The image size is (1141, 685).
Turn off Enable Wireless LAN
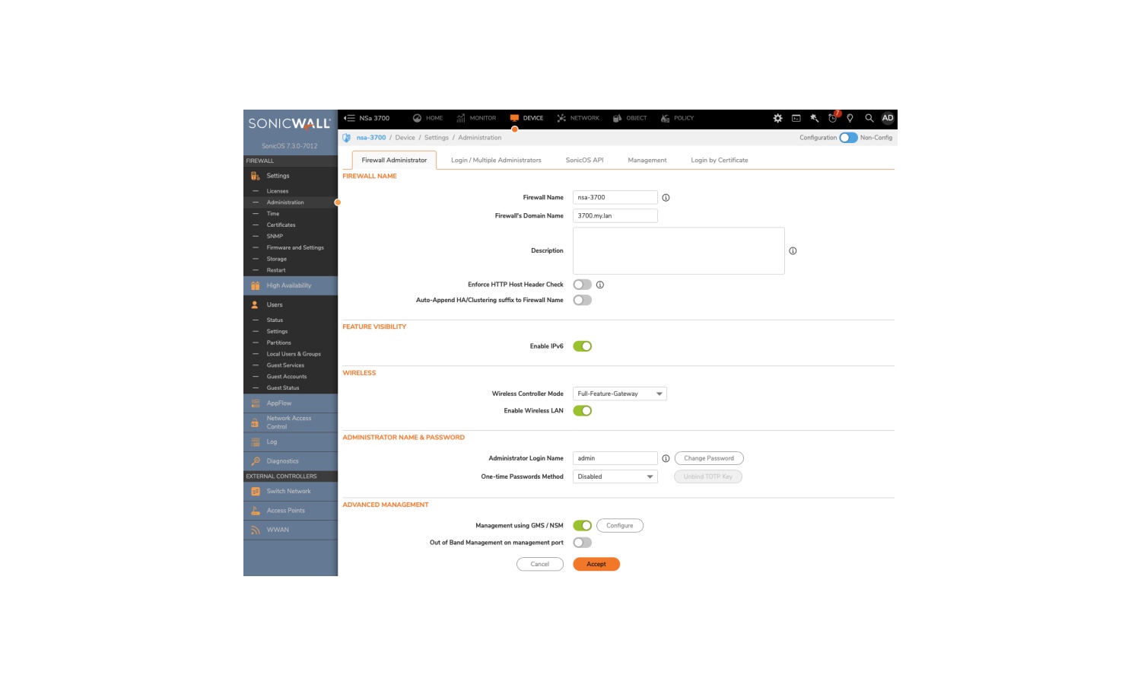click(x=583, y=409)
